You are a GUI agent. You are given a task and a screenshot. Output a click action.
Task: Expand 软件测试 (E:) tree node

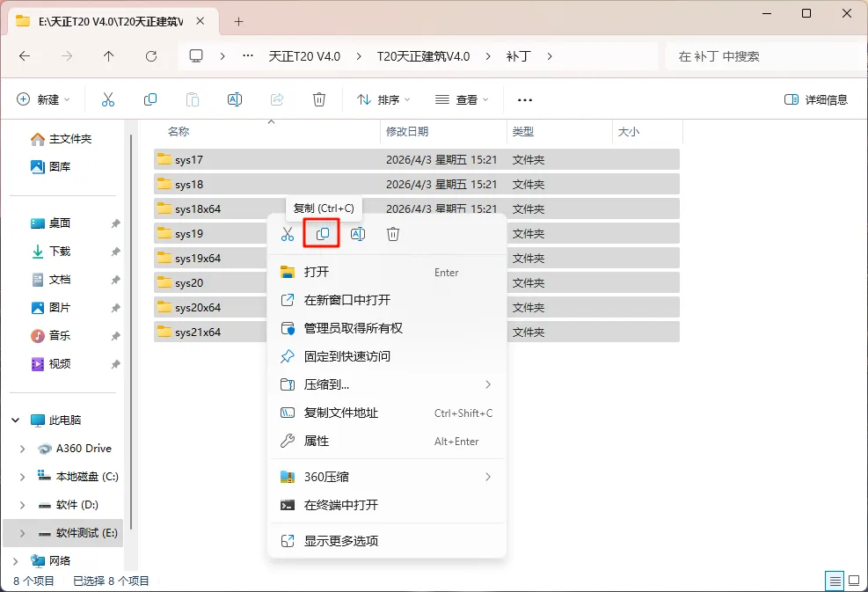[22, 533]
